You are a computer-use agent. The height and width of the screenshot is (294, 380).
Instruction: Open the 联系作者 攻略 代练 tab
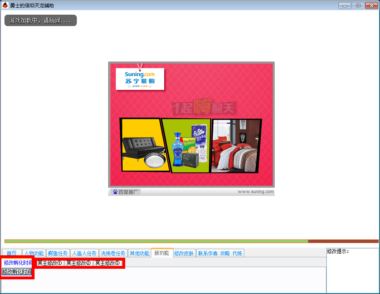click(220, 253)
